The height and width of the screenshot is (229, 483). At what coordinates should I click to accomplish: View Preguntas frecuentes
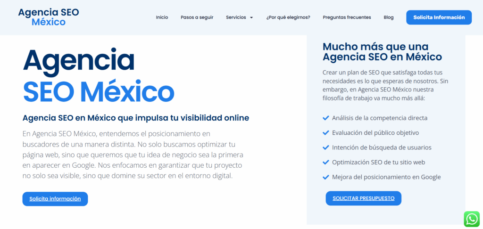click(x=347, y=17)
